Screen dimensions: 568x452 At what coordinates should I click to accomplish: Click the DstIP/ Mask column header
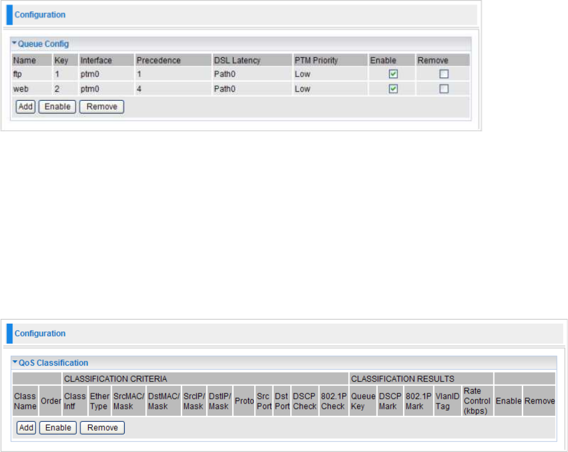(219, 401)
